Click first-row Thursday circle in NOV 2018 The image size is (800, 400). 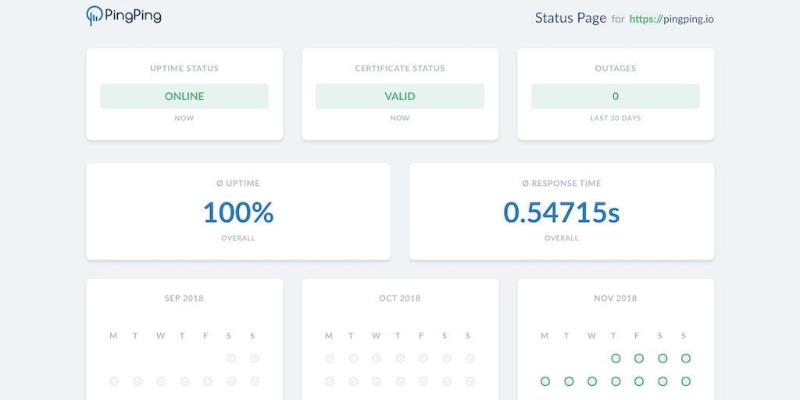616,358
